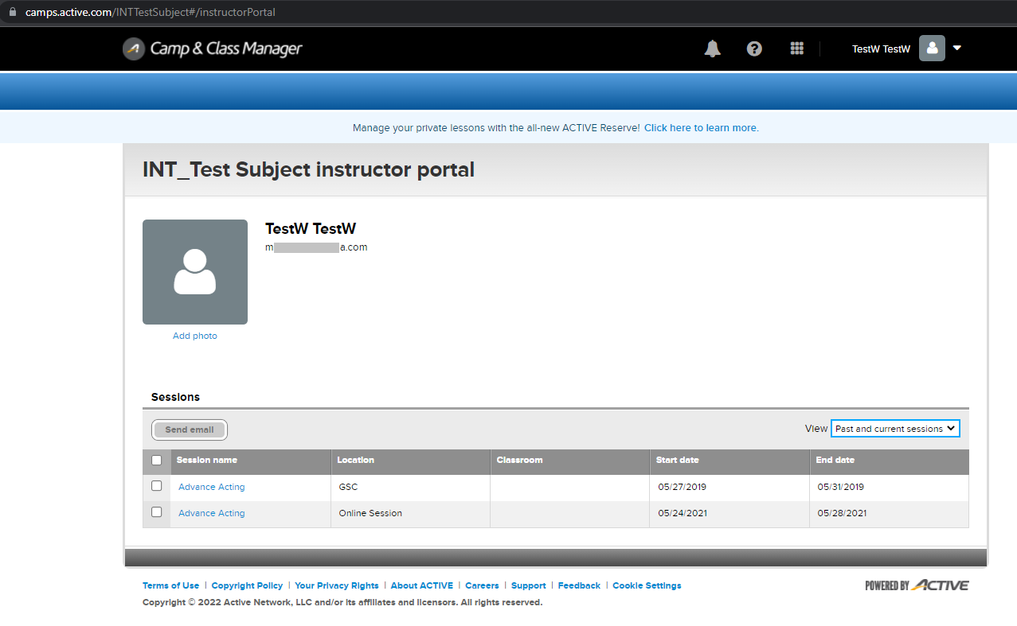Click the Camp & Class Manager logo
This screenshot has width=1017, height=626.
click(x=213, y=49)
